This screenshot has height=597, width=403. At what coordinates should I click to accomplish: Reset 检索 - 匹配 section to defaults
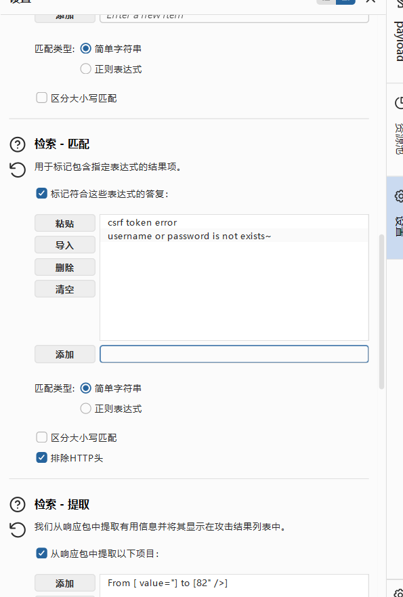18,170
